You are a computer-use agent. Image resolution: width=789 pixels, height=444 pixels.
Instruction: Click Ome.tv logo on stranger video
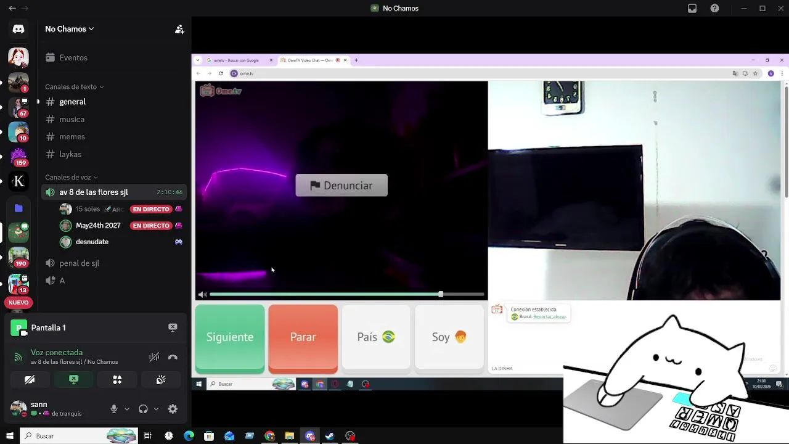(x=221, y=91)
